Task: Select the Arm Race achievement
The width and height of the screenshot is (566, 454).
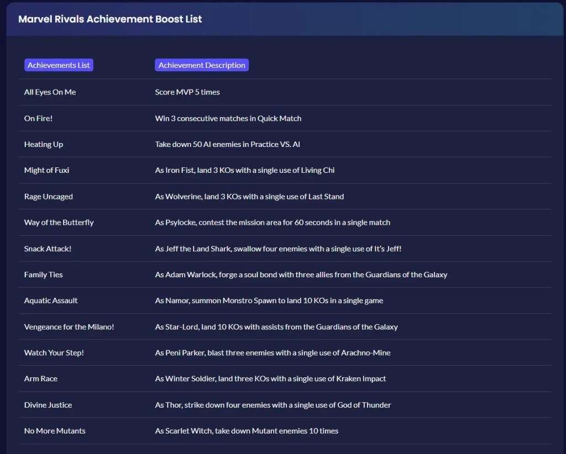Action: 40,378
